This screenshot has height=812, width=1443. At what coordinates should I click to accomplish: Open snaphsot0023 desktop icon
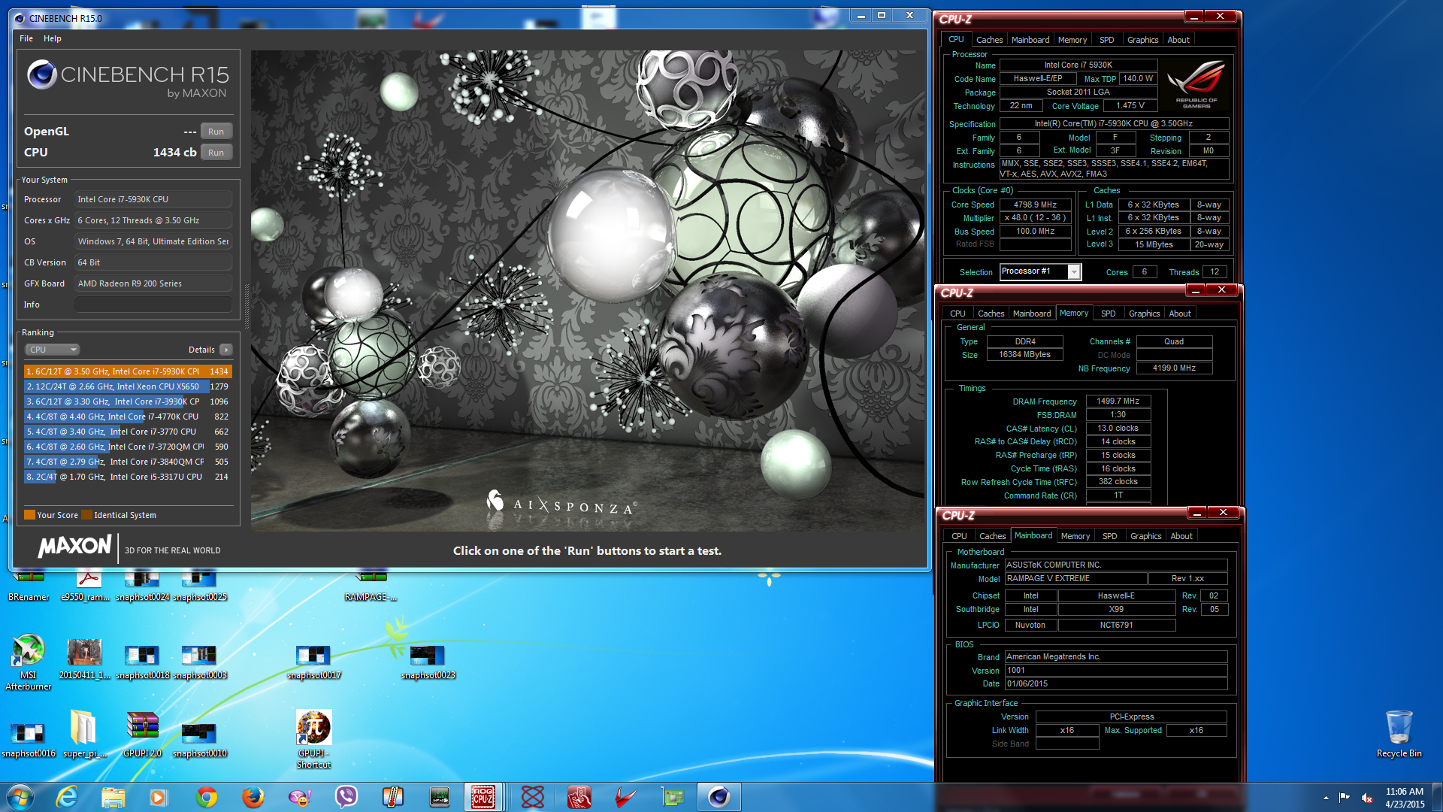click(x=428, y=662)
